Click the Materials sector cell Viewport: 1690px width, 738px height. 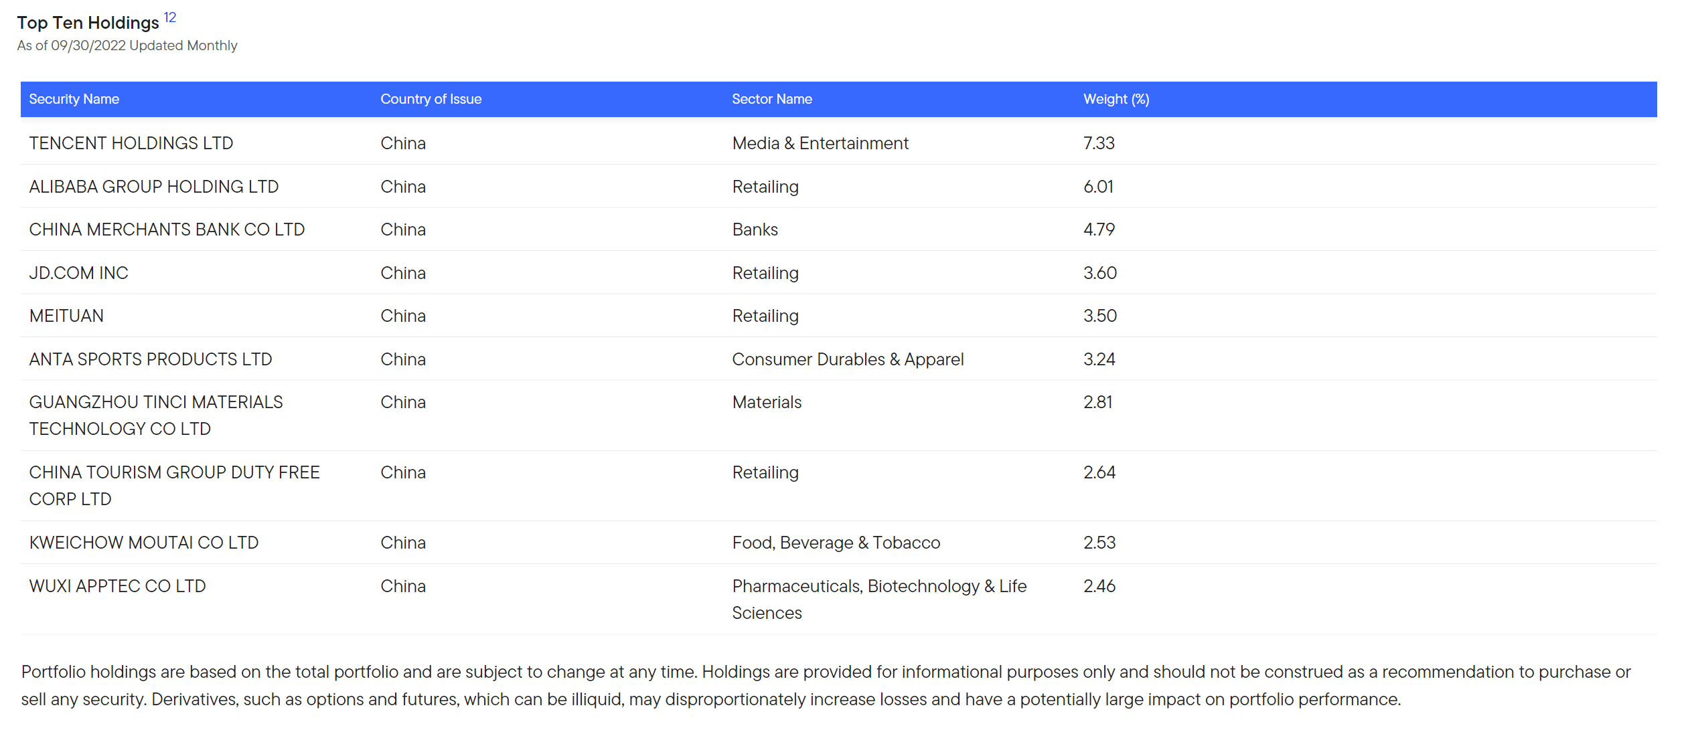point(767,402)
